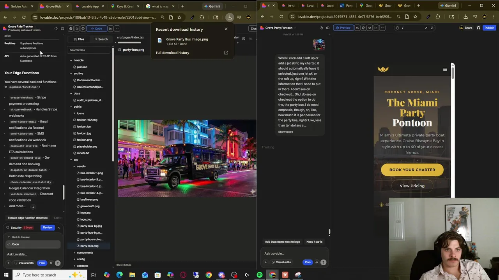This screenshot has width=499, height=280.
Task: Open more options ellipsis in left Lovable toolbar
Action: (x=117, y=29)
